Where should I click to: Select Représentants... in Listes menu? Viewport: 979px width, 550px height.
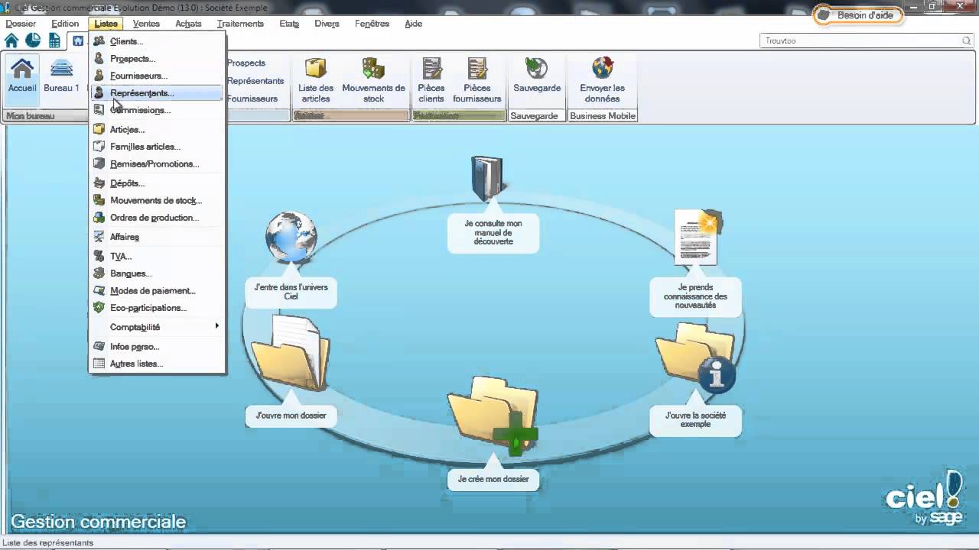pos(157,93)
